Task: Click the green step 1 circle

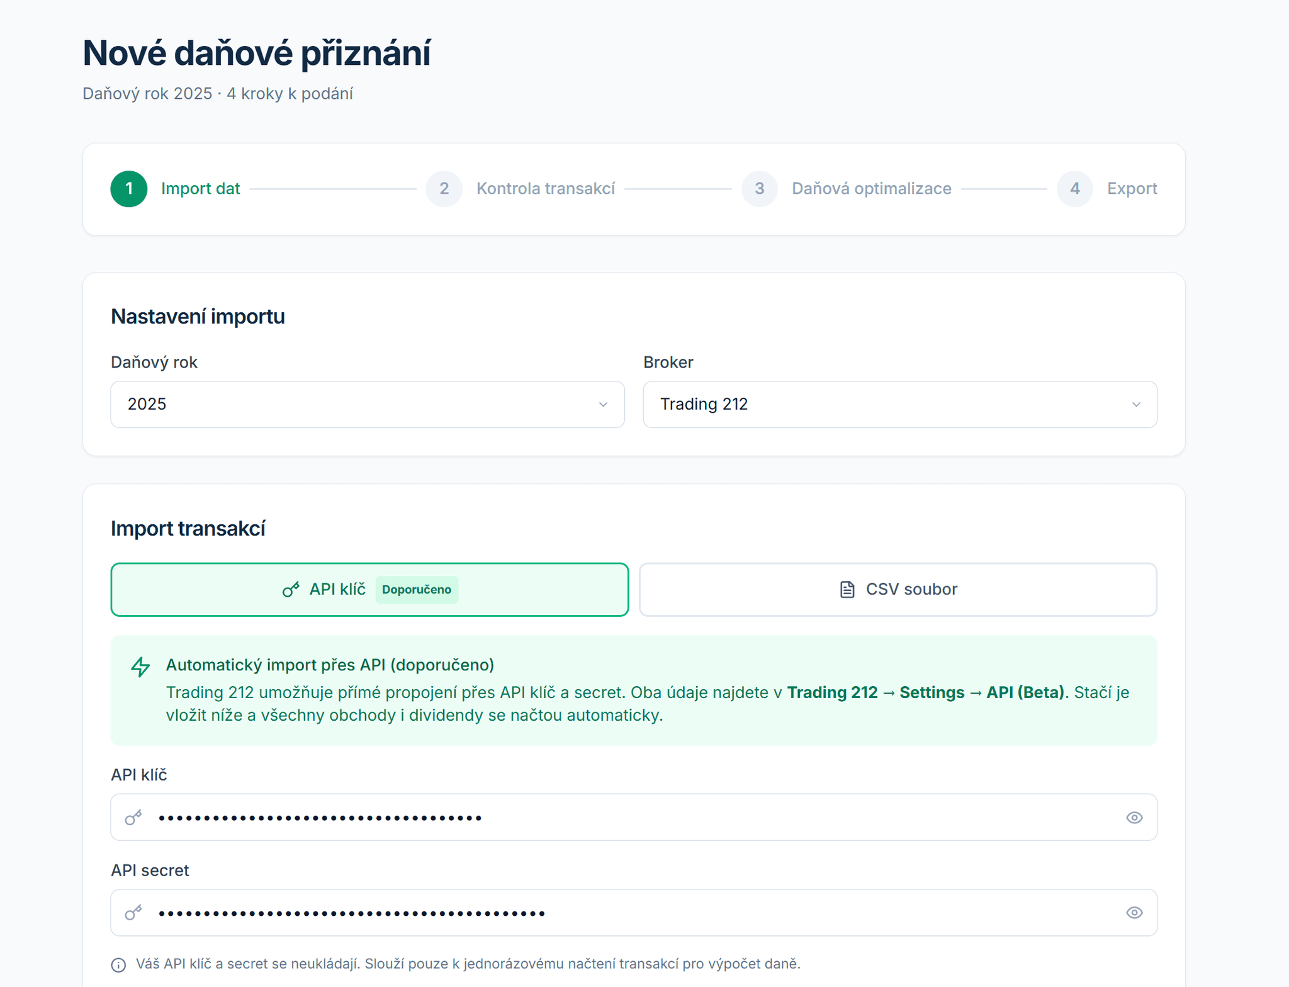Action: click(x=128, y=188)
